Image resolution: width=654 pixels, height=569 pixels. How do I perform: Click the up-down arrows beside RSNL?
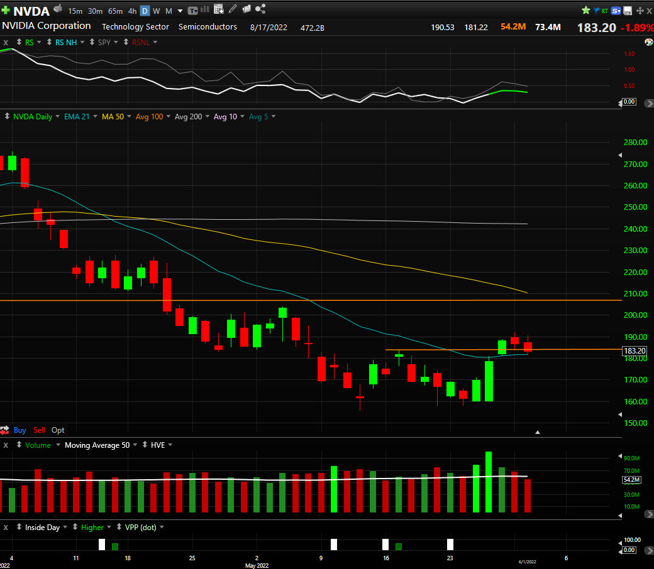click(x=126, y=42)
